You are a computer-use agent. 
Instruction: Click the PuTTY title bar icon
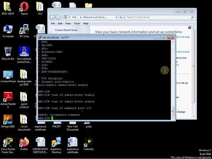click(x=40, y=38)
